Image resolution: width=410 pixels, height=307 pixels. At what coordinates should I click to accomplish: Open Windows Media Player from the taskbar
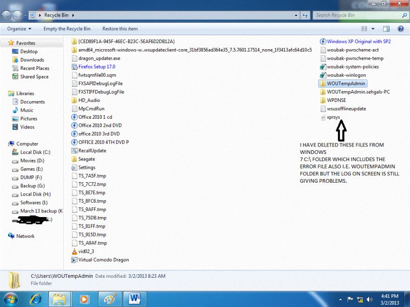[84, 297]
